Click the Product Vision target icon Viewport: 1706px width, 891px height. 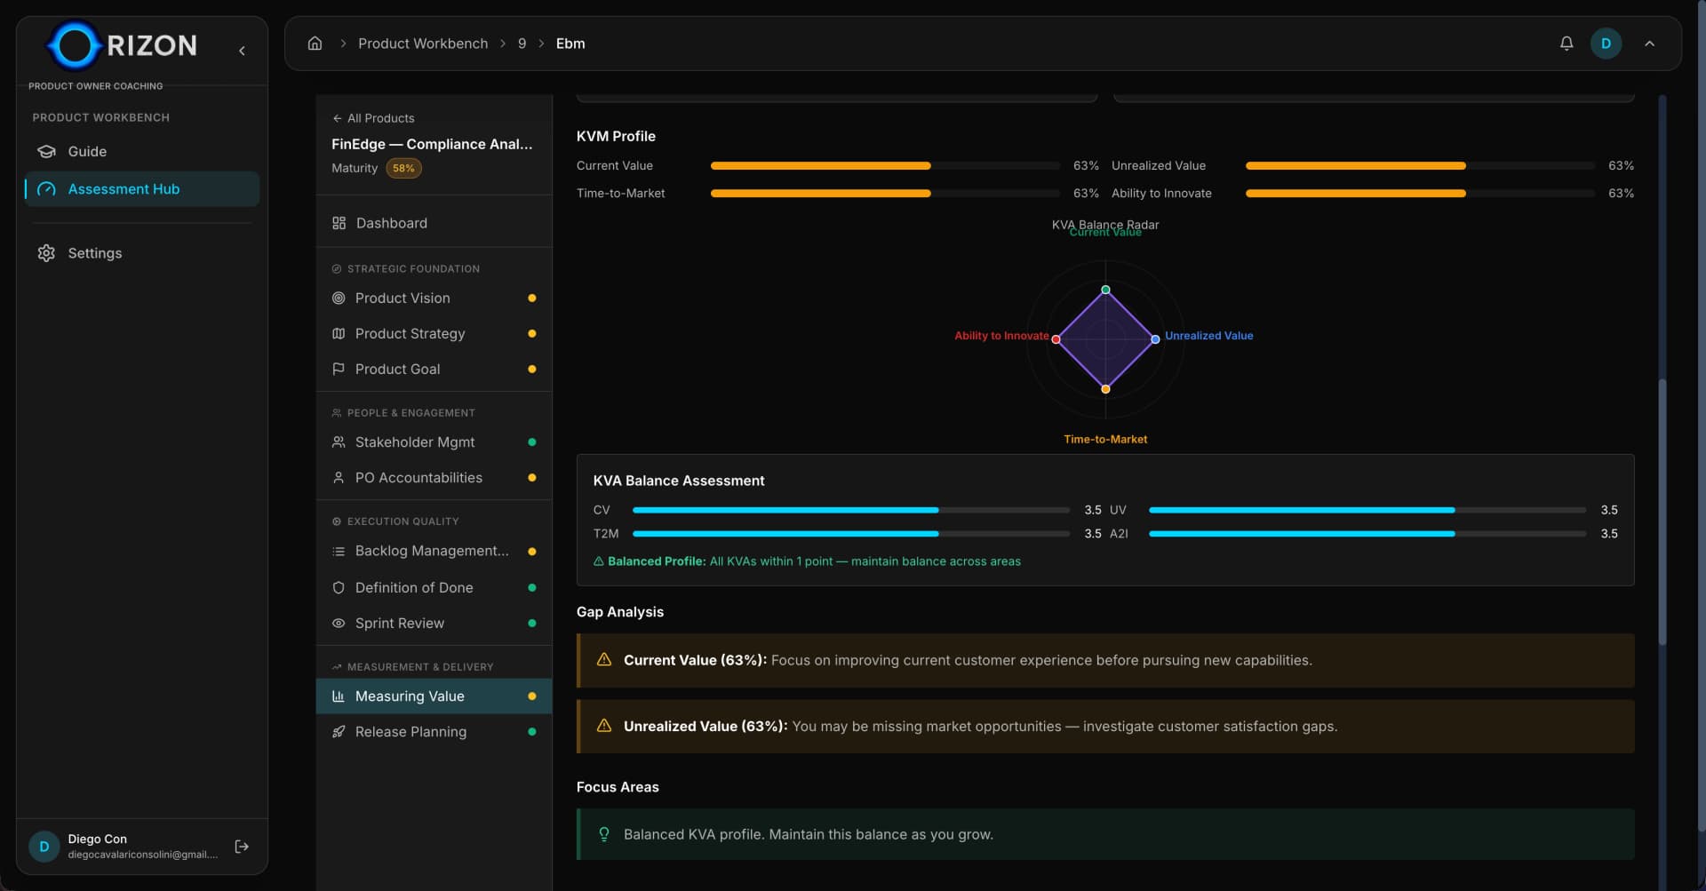click(x=339, y=298)
